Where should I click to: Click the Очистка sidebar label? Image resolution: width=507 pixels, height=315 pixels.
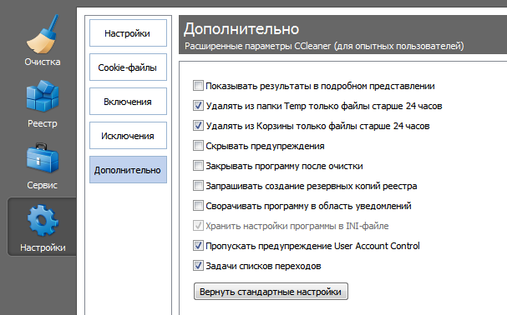[43, 62]
